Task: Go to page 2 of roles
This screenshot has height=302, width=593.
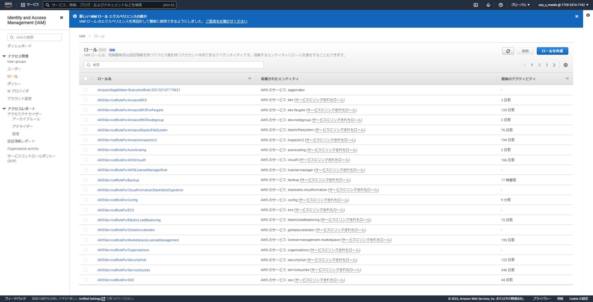Action: (x=539, y=65)
